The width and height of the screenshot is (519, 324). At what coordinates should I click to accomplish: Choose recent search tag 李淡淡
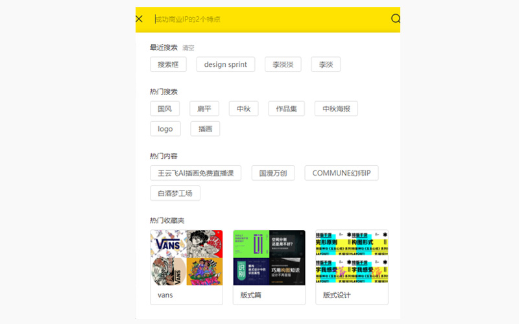283,65
